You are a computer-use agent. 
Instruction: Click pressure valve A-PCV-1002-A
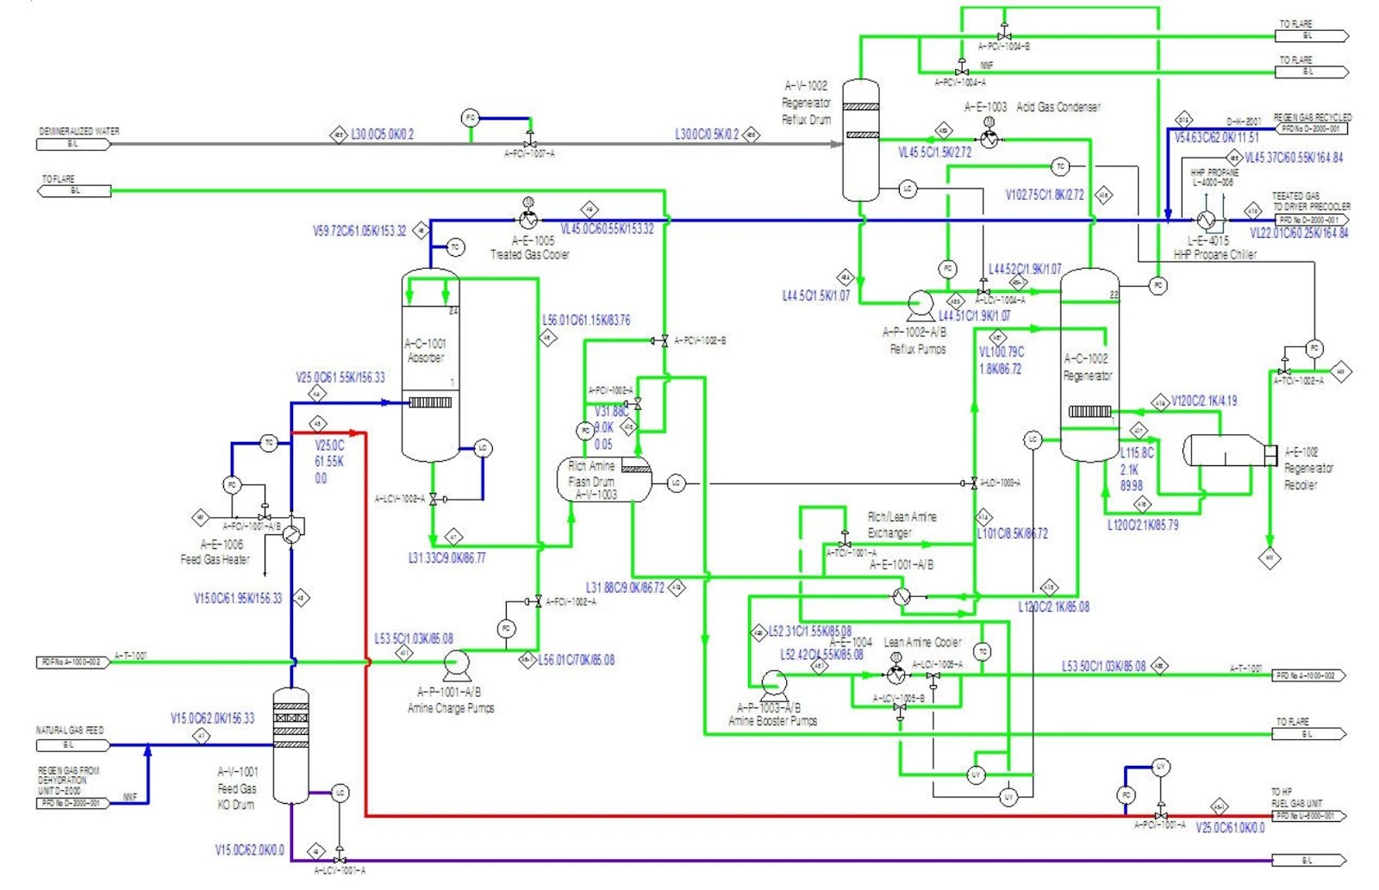click(x=638, y=403)
